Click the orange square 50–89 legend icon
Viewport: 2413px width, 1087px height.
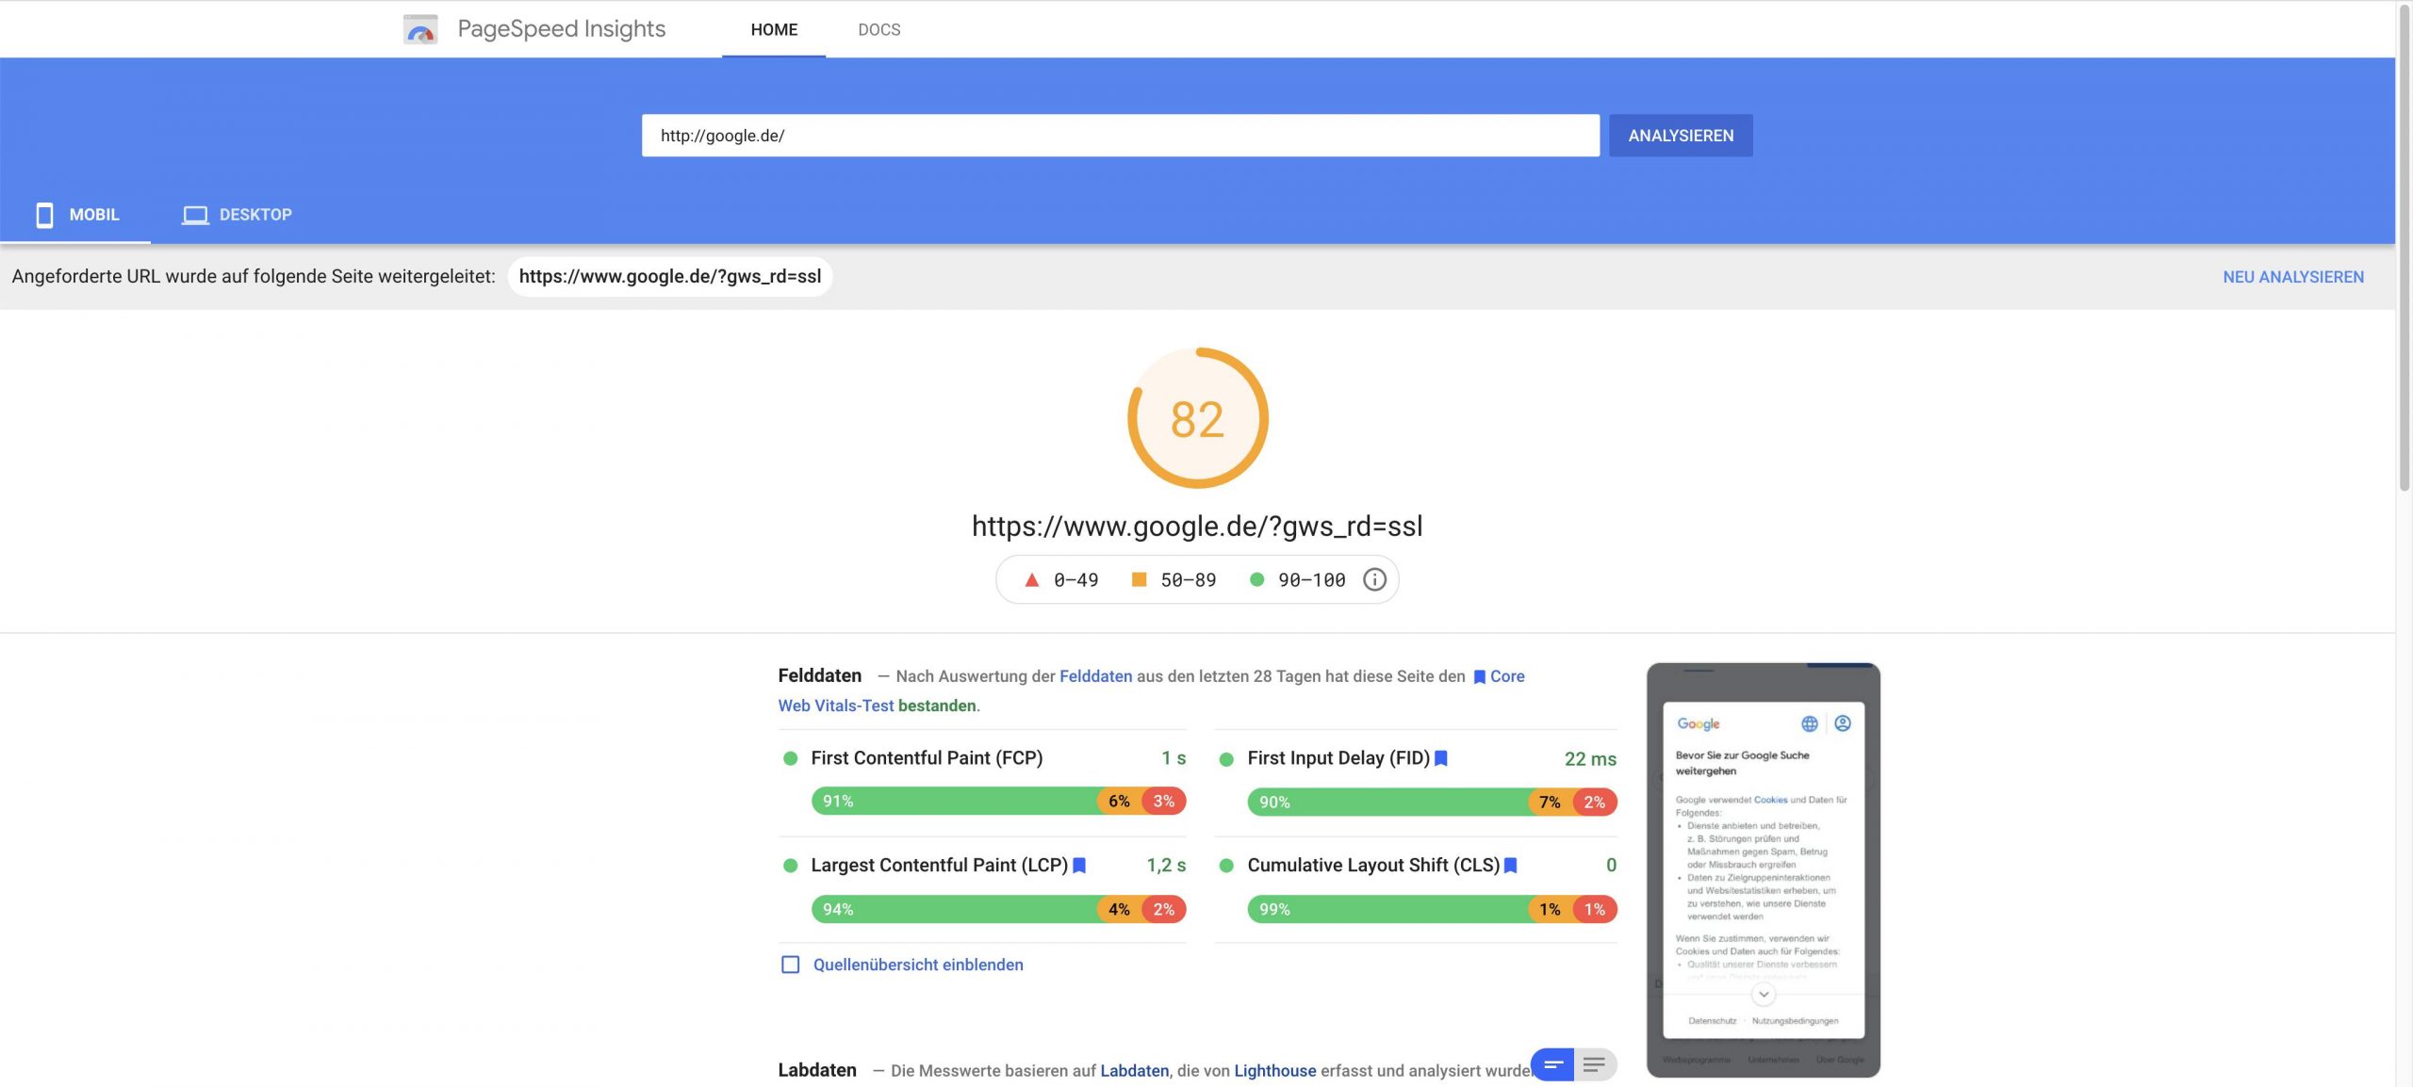point(1139,579)
